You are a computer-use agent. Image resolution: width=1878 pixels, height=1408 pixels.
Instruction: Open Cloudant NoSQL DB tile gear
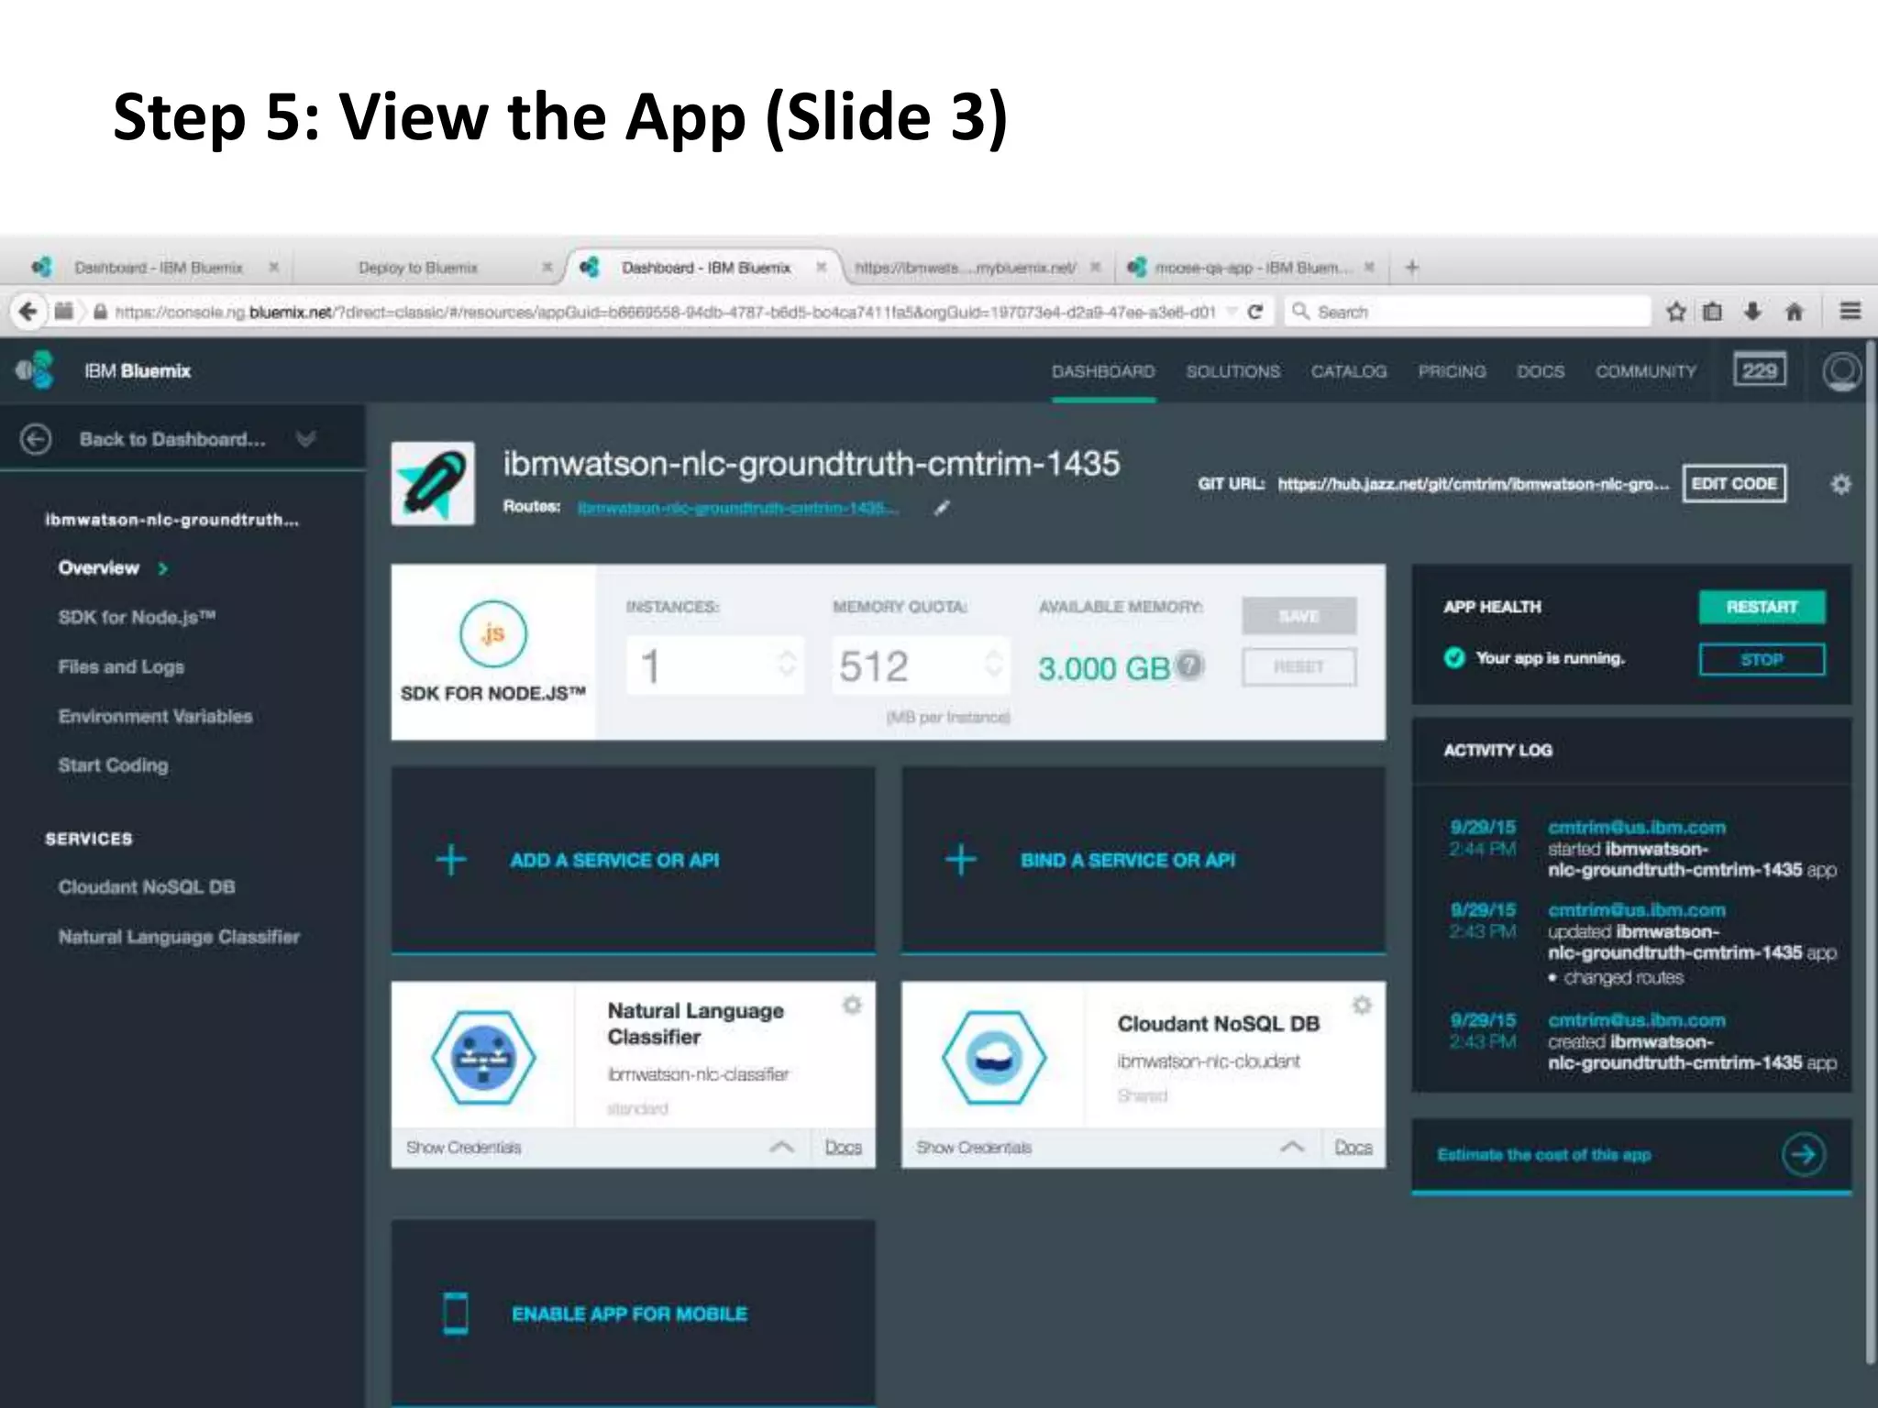click(x=1362, y=1006)
